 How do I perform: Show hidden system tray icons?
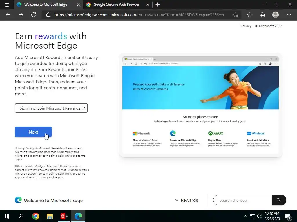[245, 216]
